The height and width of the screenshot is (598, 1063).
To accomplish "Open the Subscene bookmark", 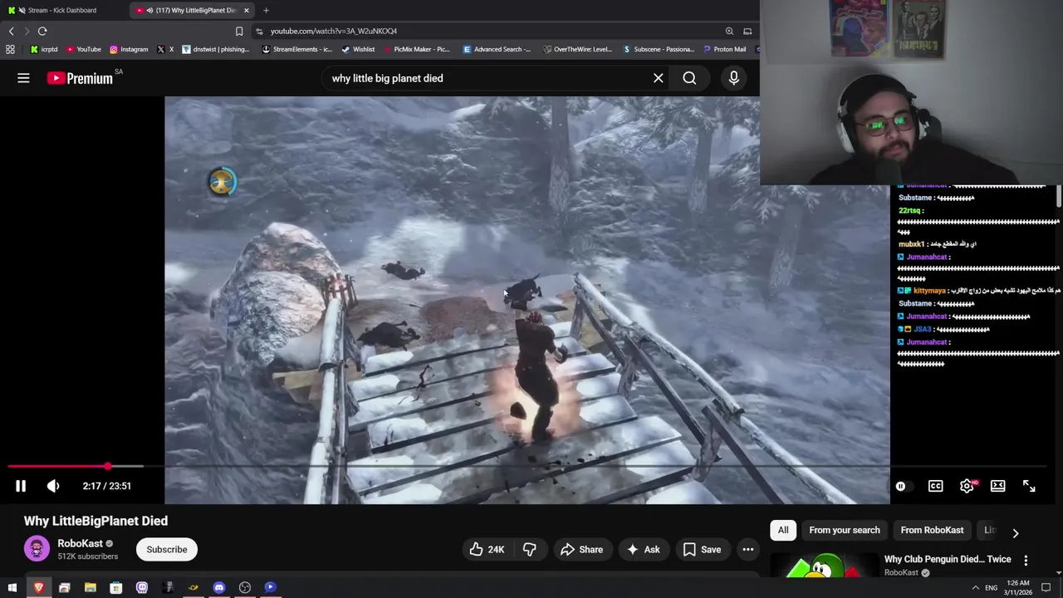I will click(659, 49).
